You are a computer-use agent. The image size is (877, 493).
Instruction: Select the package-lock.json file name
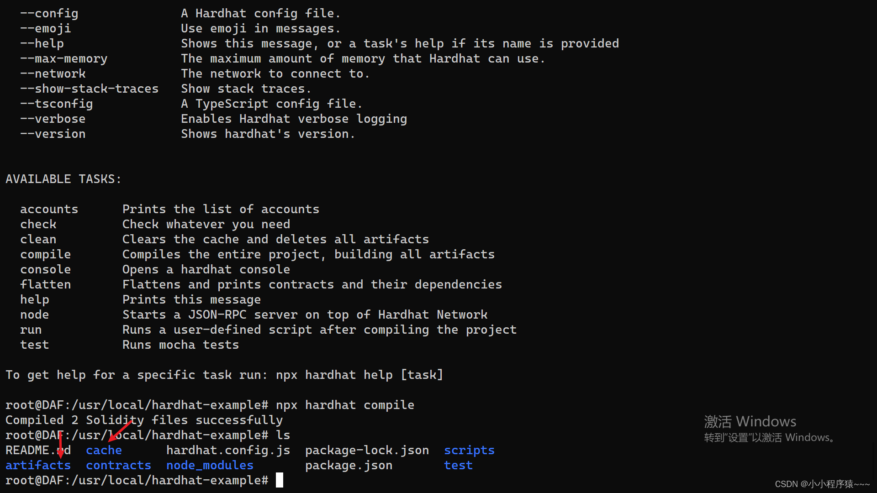pyautogui.click(x=367, y=450)
